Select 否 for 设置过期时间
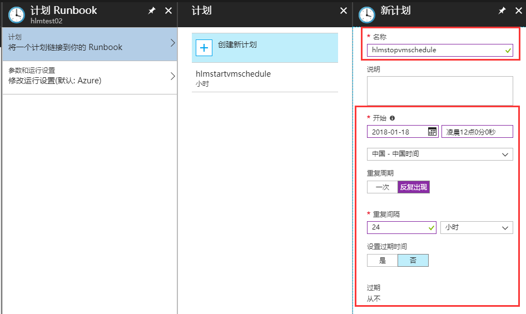This screenshot has width=526, height=314. (413, 260)
